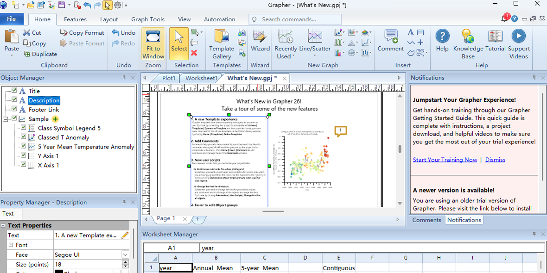Click Start Your Training Now link
This screenshot has width=547, height=273.
(445, 160)
